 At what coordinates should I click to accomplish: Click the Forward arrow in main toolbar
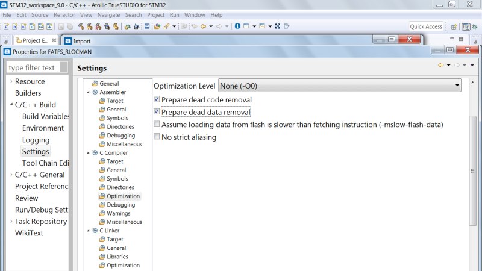pos(219,26)
